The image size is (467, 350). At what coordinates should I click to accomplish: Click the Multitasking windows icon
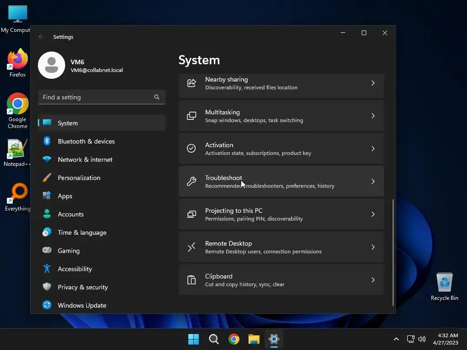coord(192,116)
